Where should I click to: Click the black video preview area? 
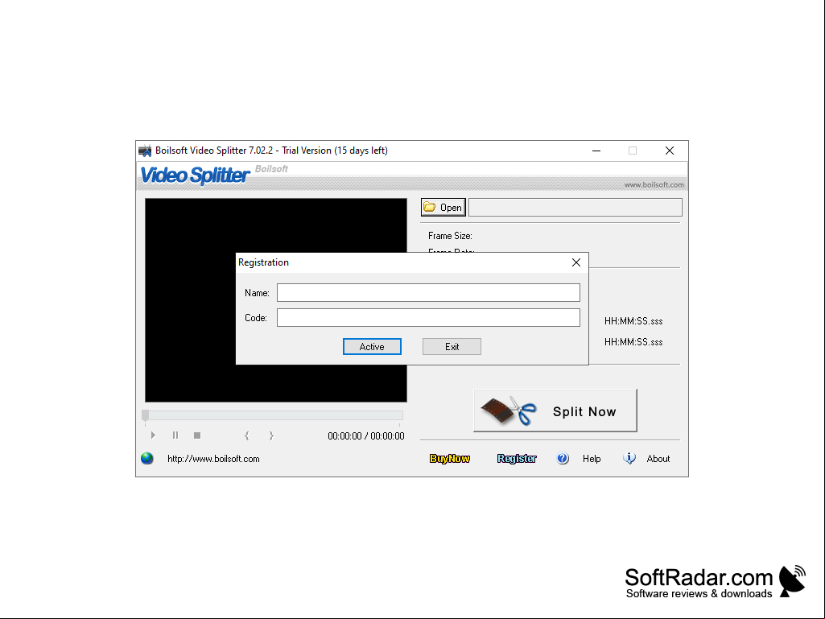click(x=276, y=300)
